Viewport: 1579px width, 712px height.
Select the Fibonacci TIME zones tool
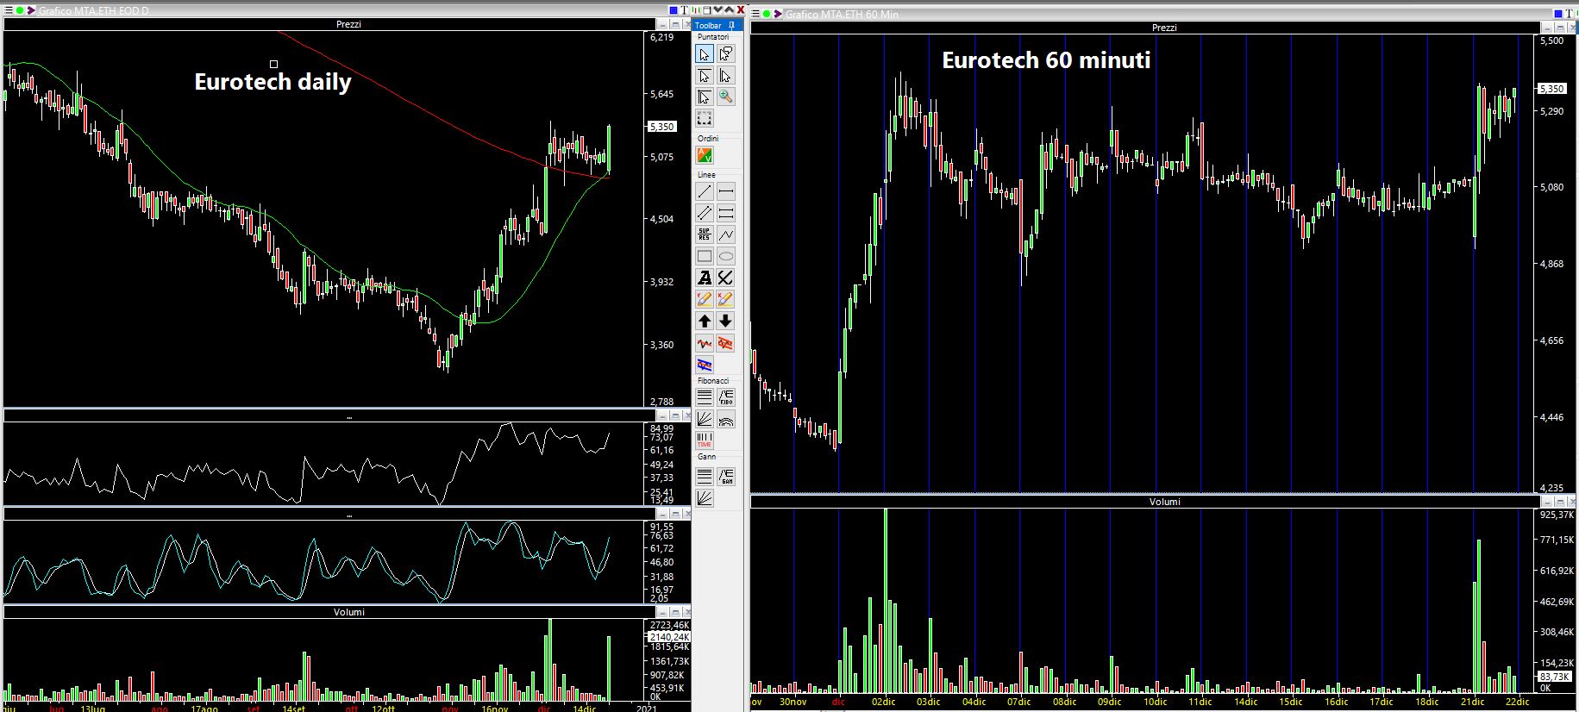pos(705,440)
